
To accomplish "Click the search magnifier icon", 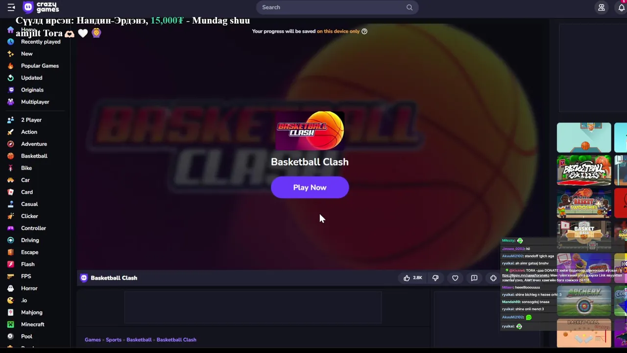I will click(410, 7).
